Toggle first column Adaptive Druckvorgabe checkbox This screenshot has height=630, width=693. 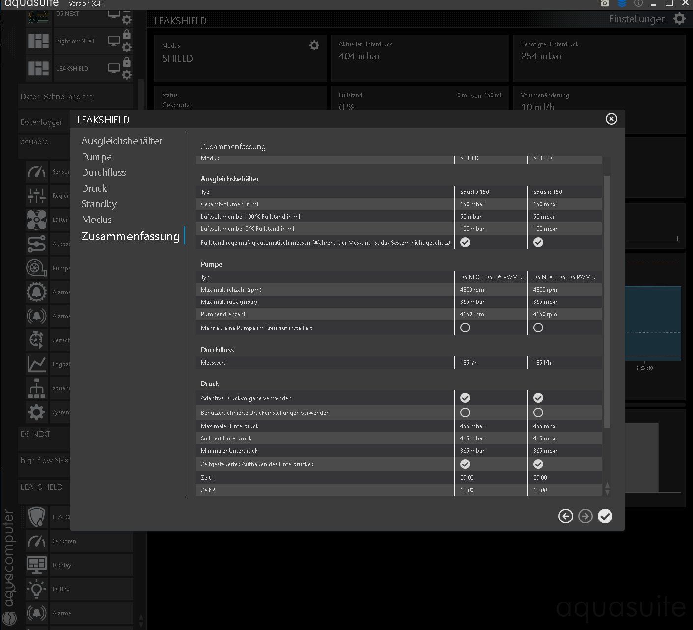(x=465, y=398)
